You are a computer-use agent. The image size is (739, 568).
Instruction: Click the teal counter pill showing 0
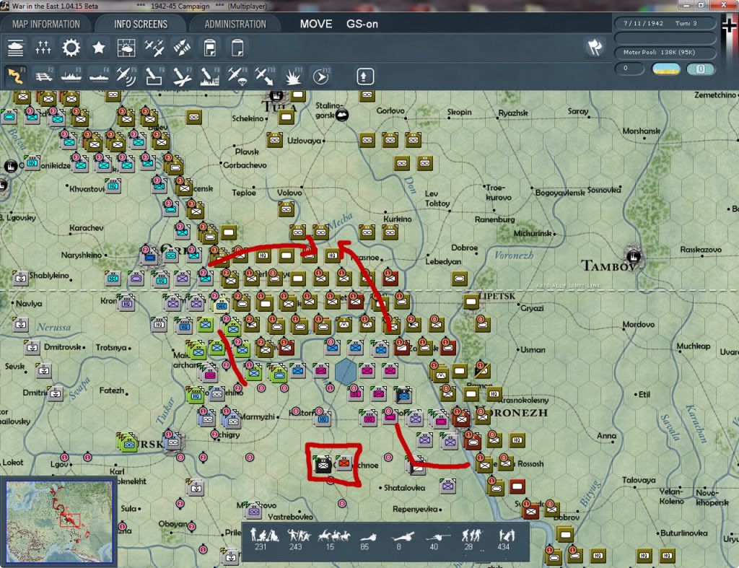700,69
